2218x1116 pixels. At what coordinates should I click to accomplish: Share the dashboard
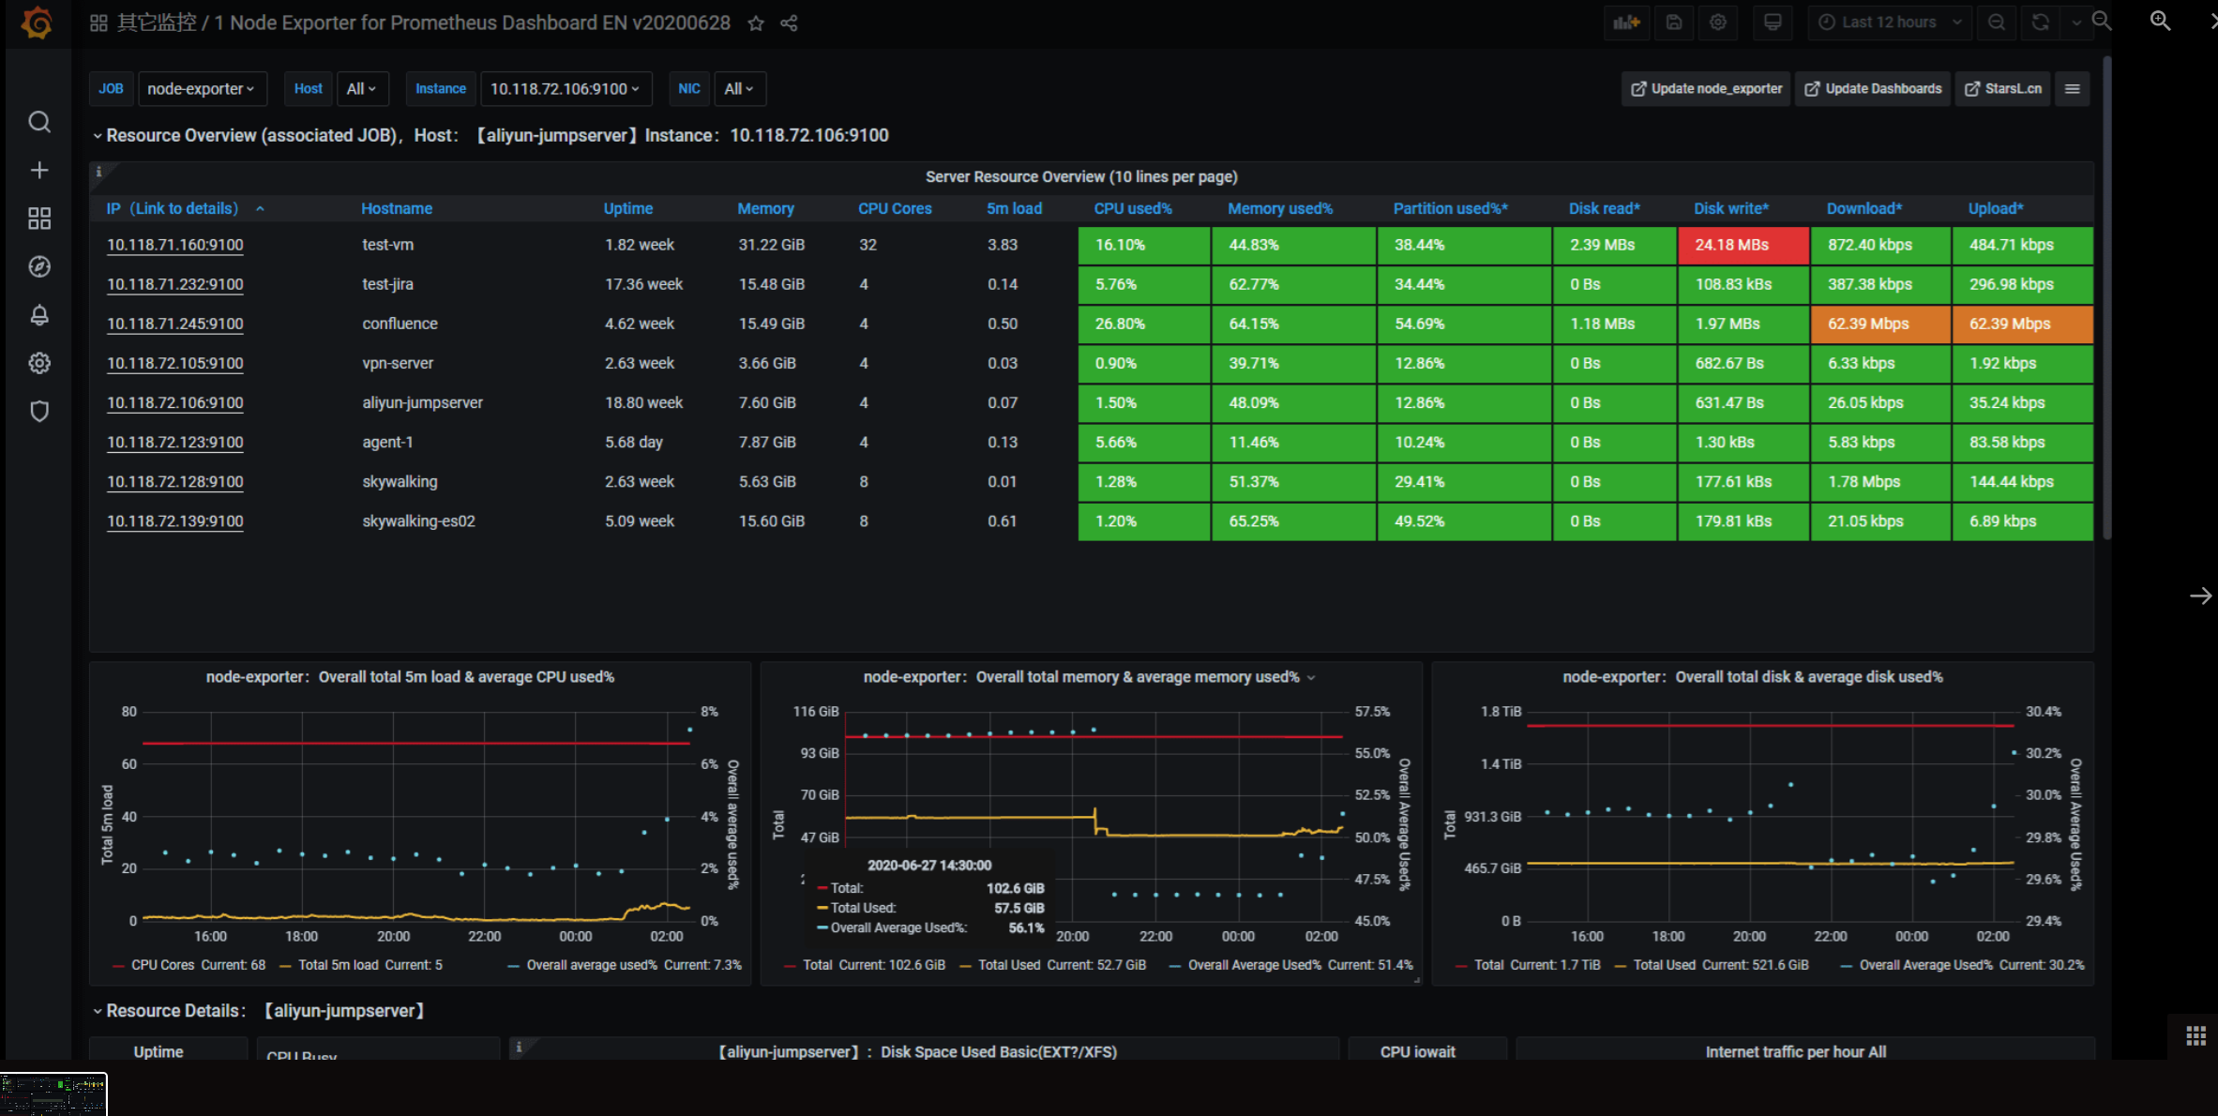pyautogui.click(x=789, y=23)
